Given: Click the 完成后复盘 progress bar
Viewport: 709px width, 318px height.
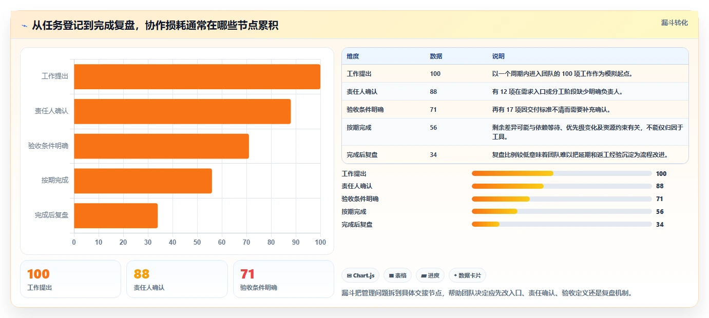Looking at the screenshot, I should [x=562, y=224].
